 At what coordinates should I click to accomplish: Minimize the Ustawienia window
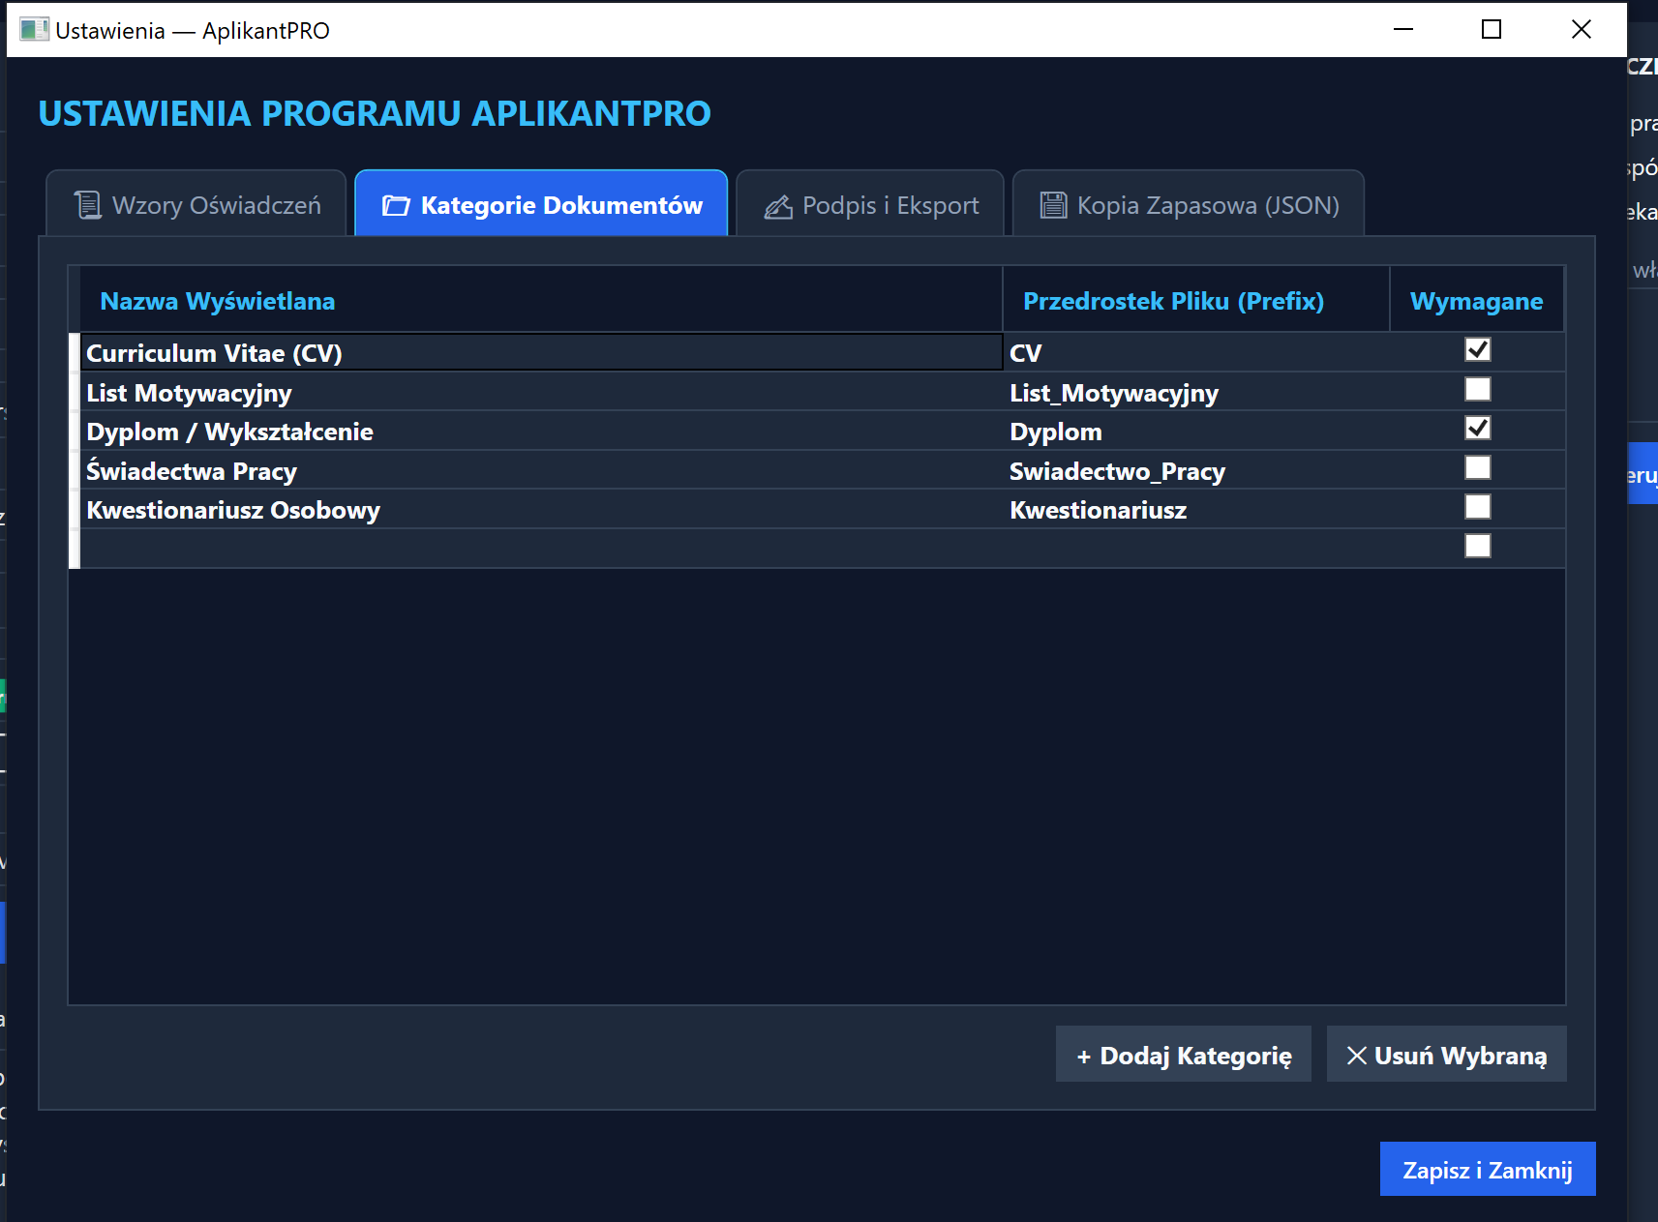pyautogui.click(x=1403, y=29)
